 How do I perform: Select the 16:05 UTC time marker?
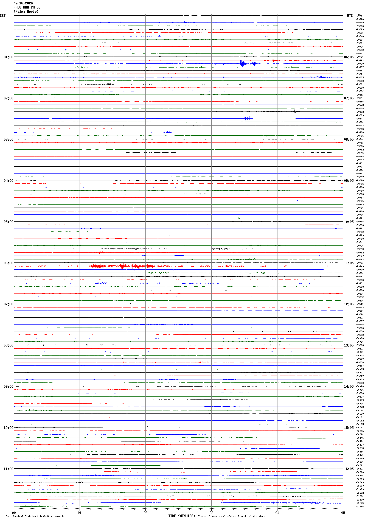[349, 469]
